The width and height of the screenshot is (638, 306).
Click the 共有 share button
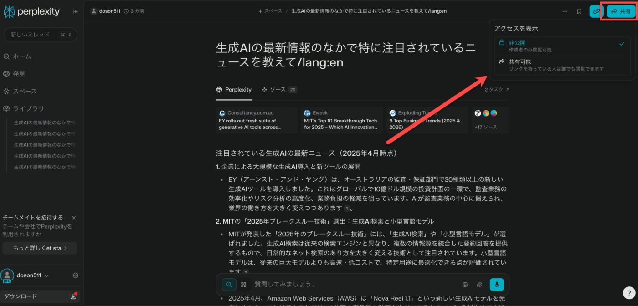point(621,11)
